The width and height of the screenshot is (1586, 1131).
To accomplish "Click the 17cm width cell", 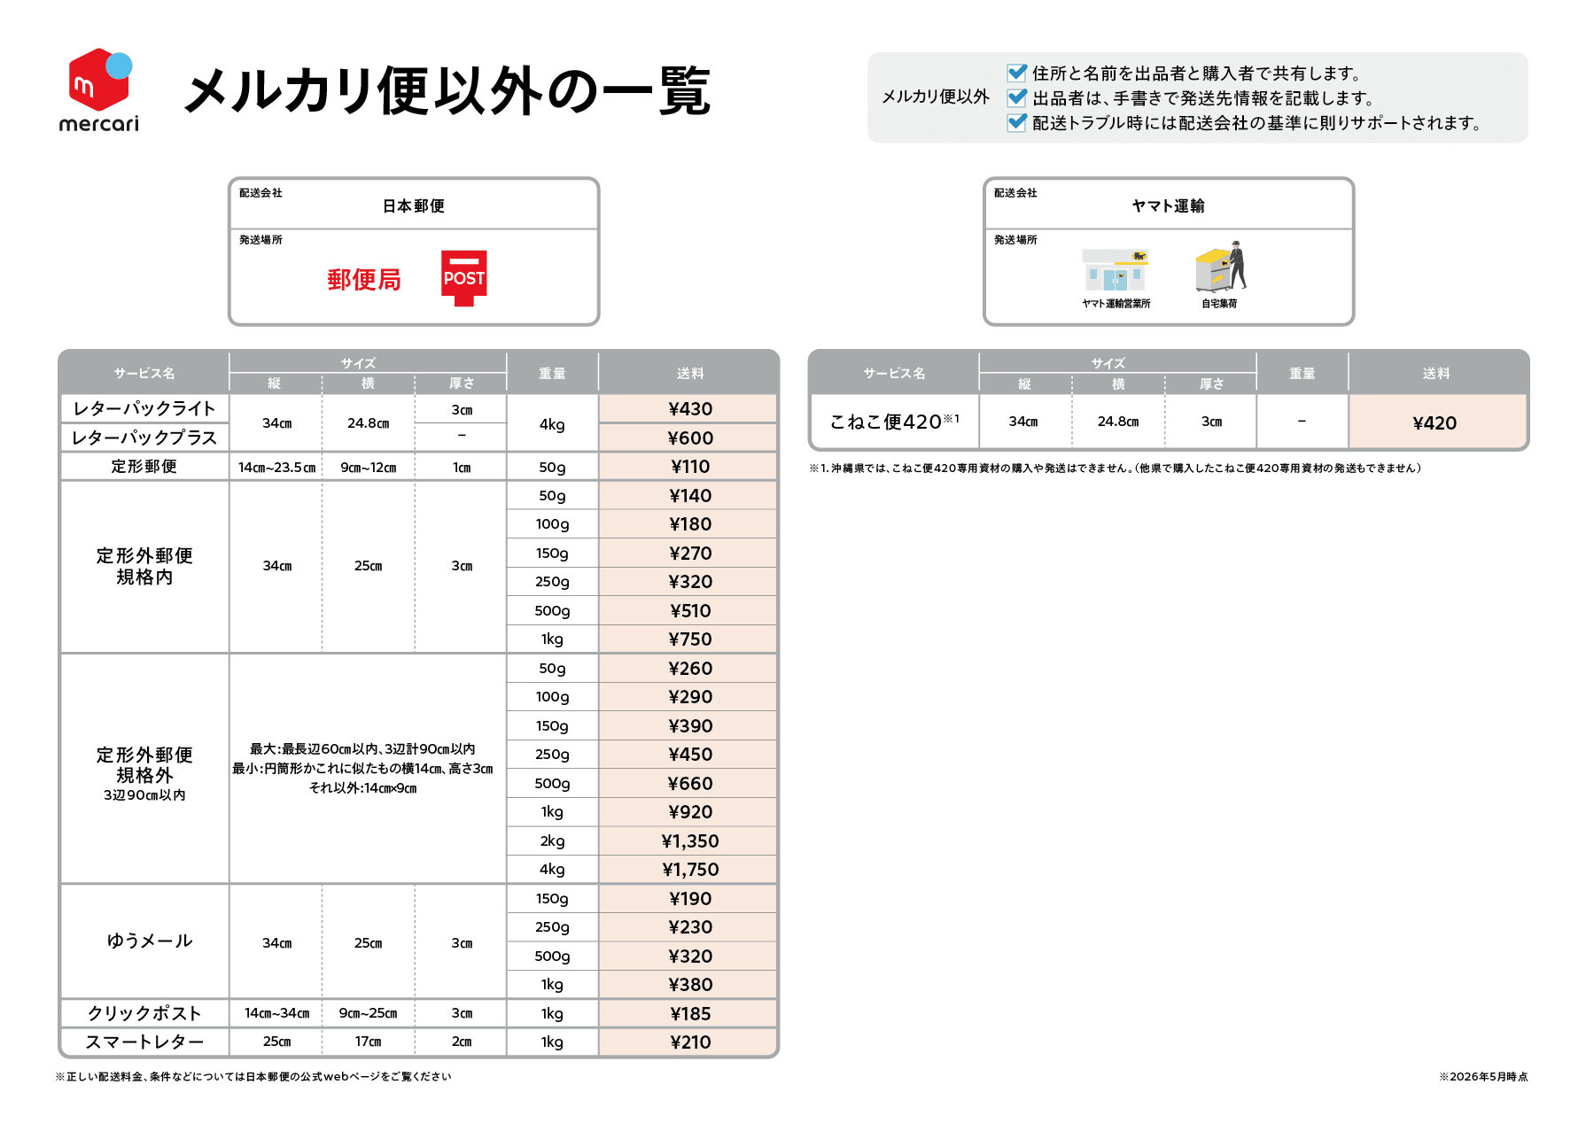I will pos(369,1042).
